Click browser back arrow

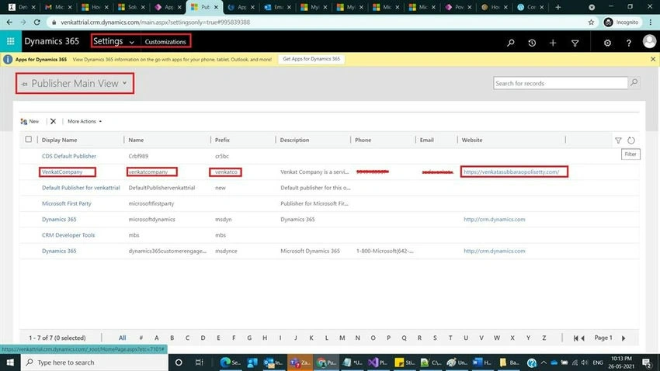[9, 23]
